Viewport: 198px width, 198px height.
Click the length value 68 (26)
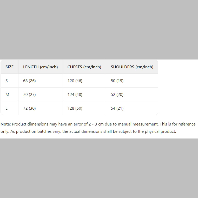pos(29,81)
